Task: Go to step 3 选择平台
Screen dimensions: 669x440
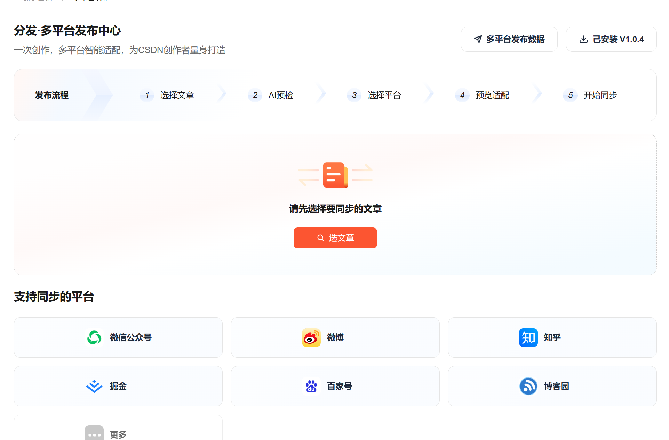Action: 374,95
